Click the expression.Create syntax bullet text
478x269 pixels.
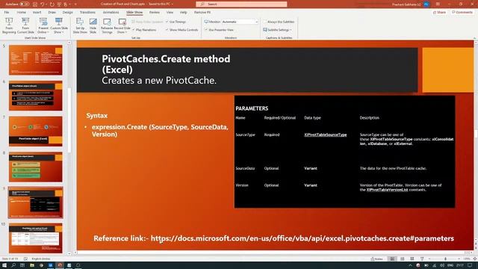[x=160, y=131]
